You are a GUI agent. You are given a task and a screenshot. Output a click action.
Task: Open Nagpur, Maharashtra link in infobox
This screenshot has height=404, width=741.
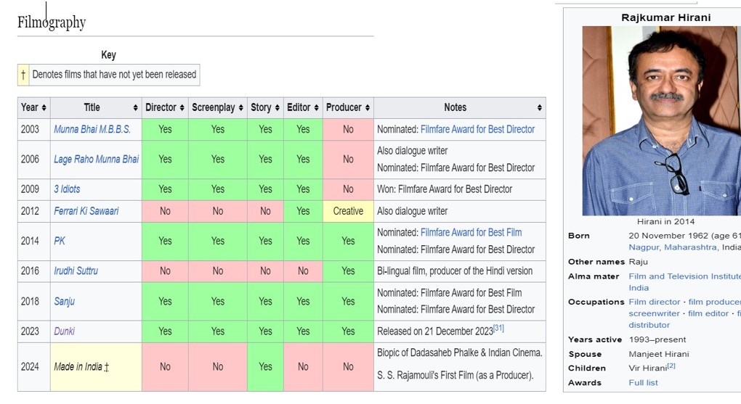(x=673, y=247)
